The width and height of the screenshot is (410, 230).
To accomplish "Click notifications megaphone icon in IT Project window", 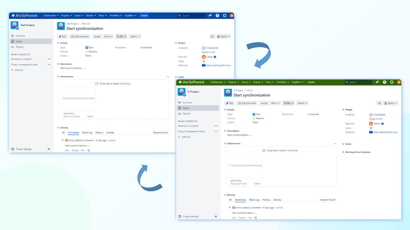I will 377,82.
